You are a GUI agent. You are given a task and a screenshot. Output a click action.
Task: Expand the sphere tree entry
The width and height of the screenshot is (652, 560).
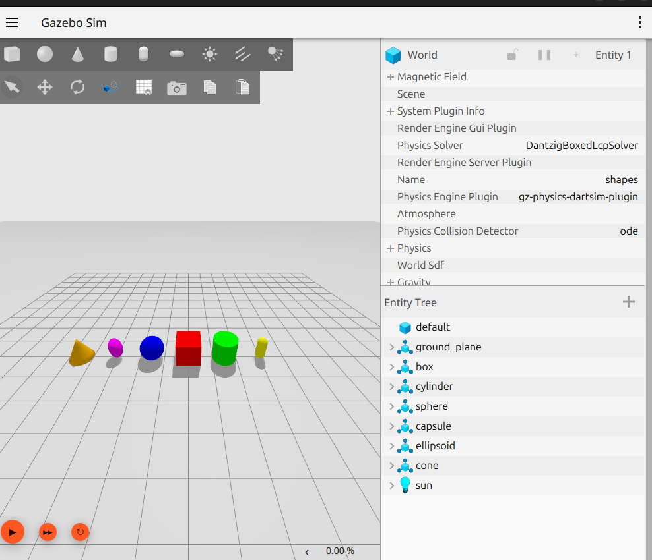[391, 406]
